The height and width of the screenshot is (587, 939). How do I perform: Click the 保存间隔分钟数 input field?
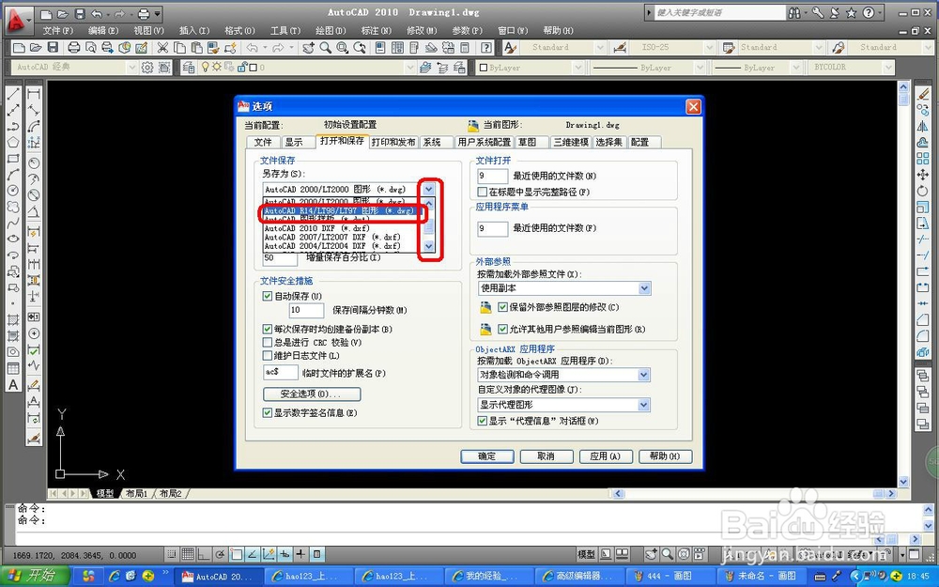306,310
